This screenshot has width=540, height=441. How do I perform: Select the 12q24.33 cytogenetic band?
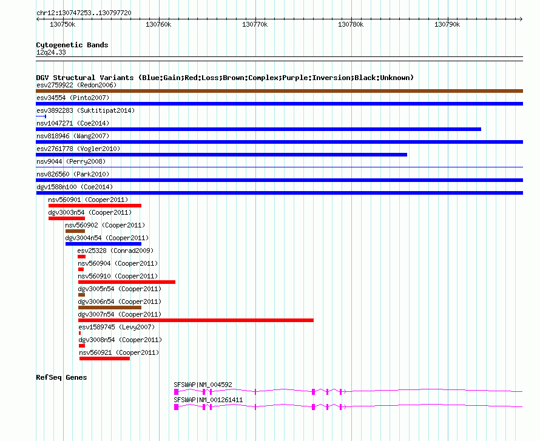51,53
